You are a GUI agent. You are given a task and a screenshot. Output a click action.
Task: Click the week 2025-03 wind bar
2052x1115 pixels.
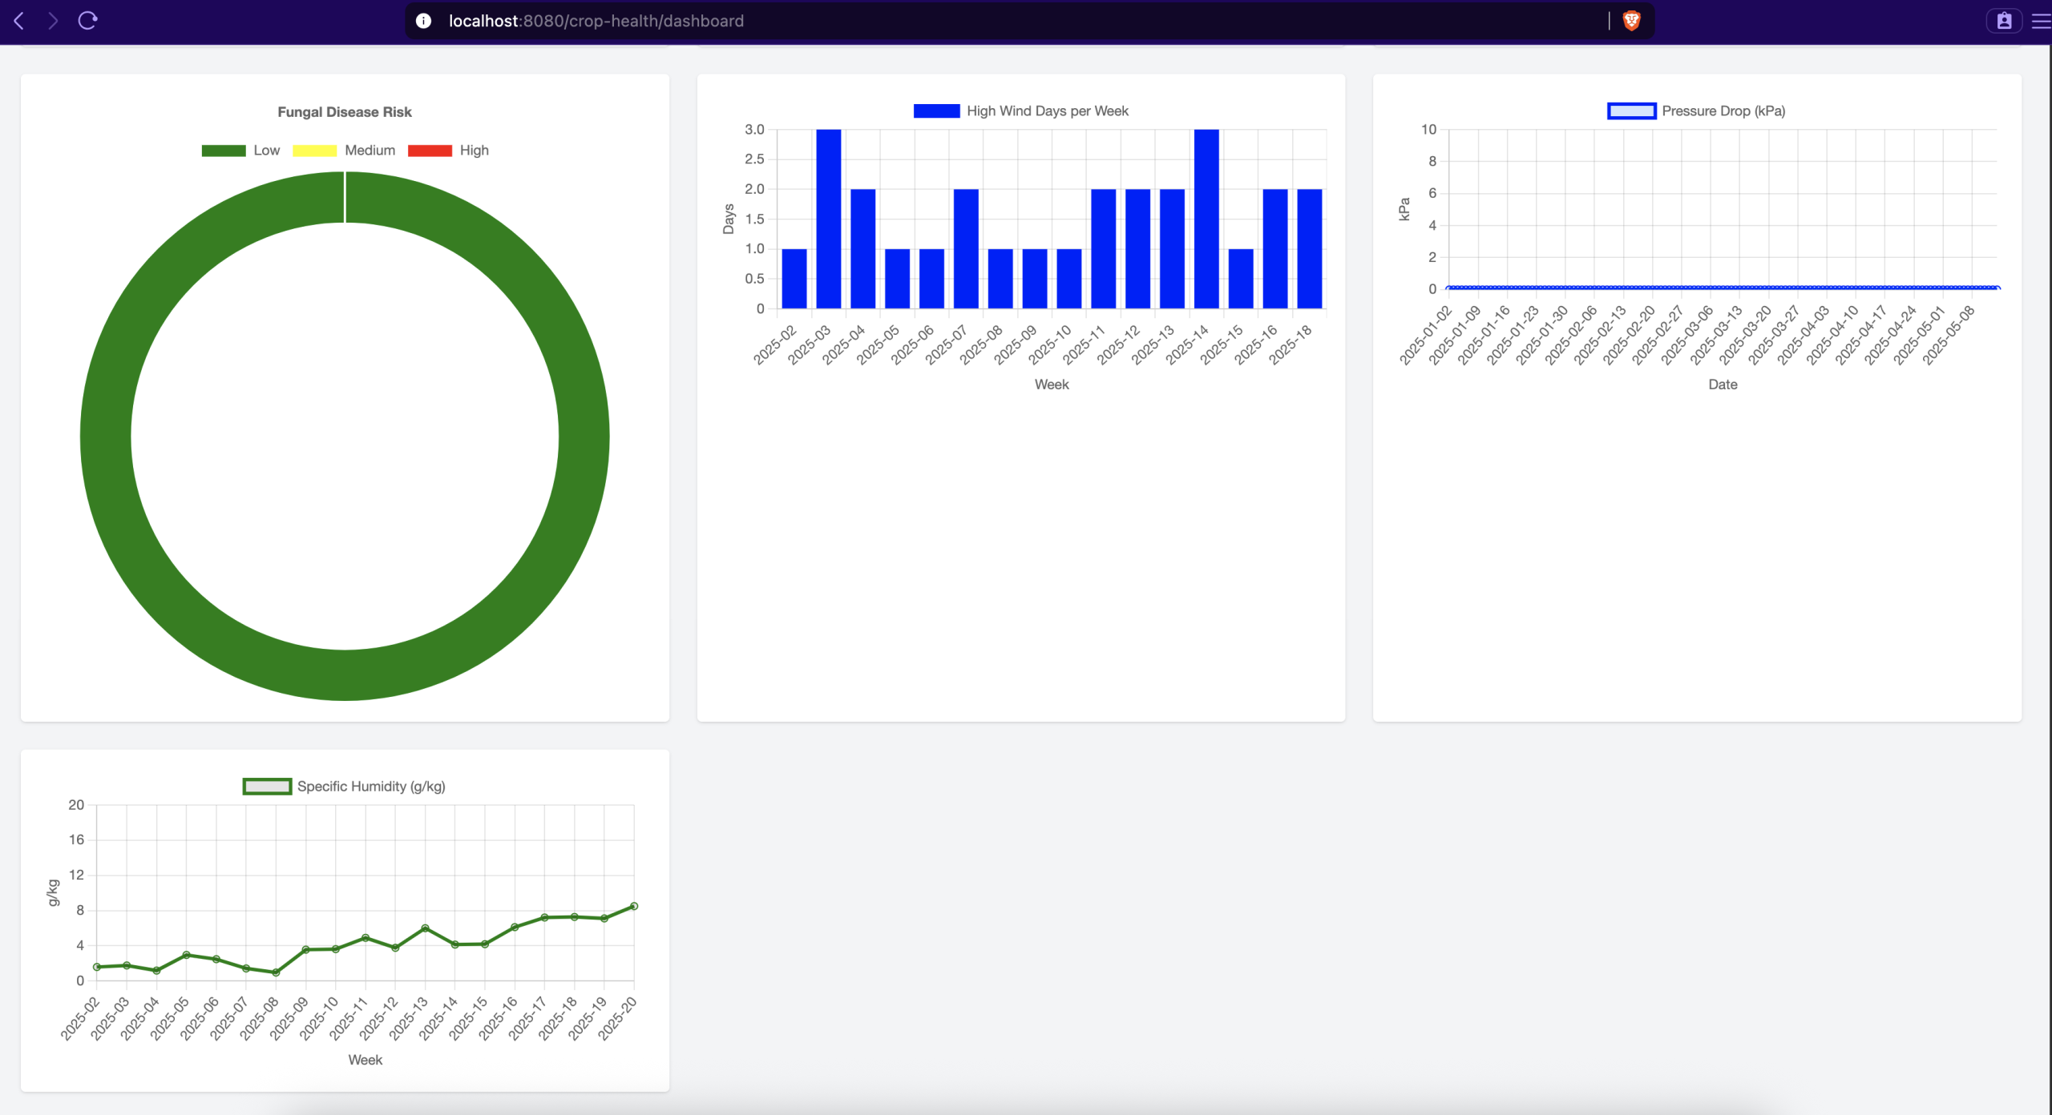pyautogui.click(x=828, y=219)
